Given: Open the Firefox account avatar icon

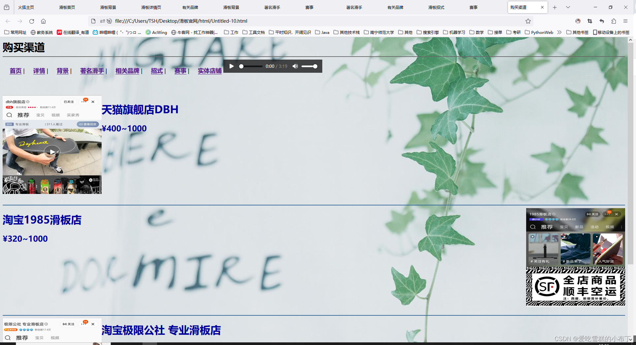Looking at the screenshot, I should coord(578,21).
